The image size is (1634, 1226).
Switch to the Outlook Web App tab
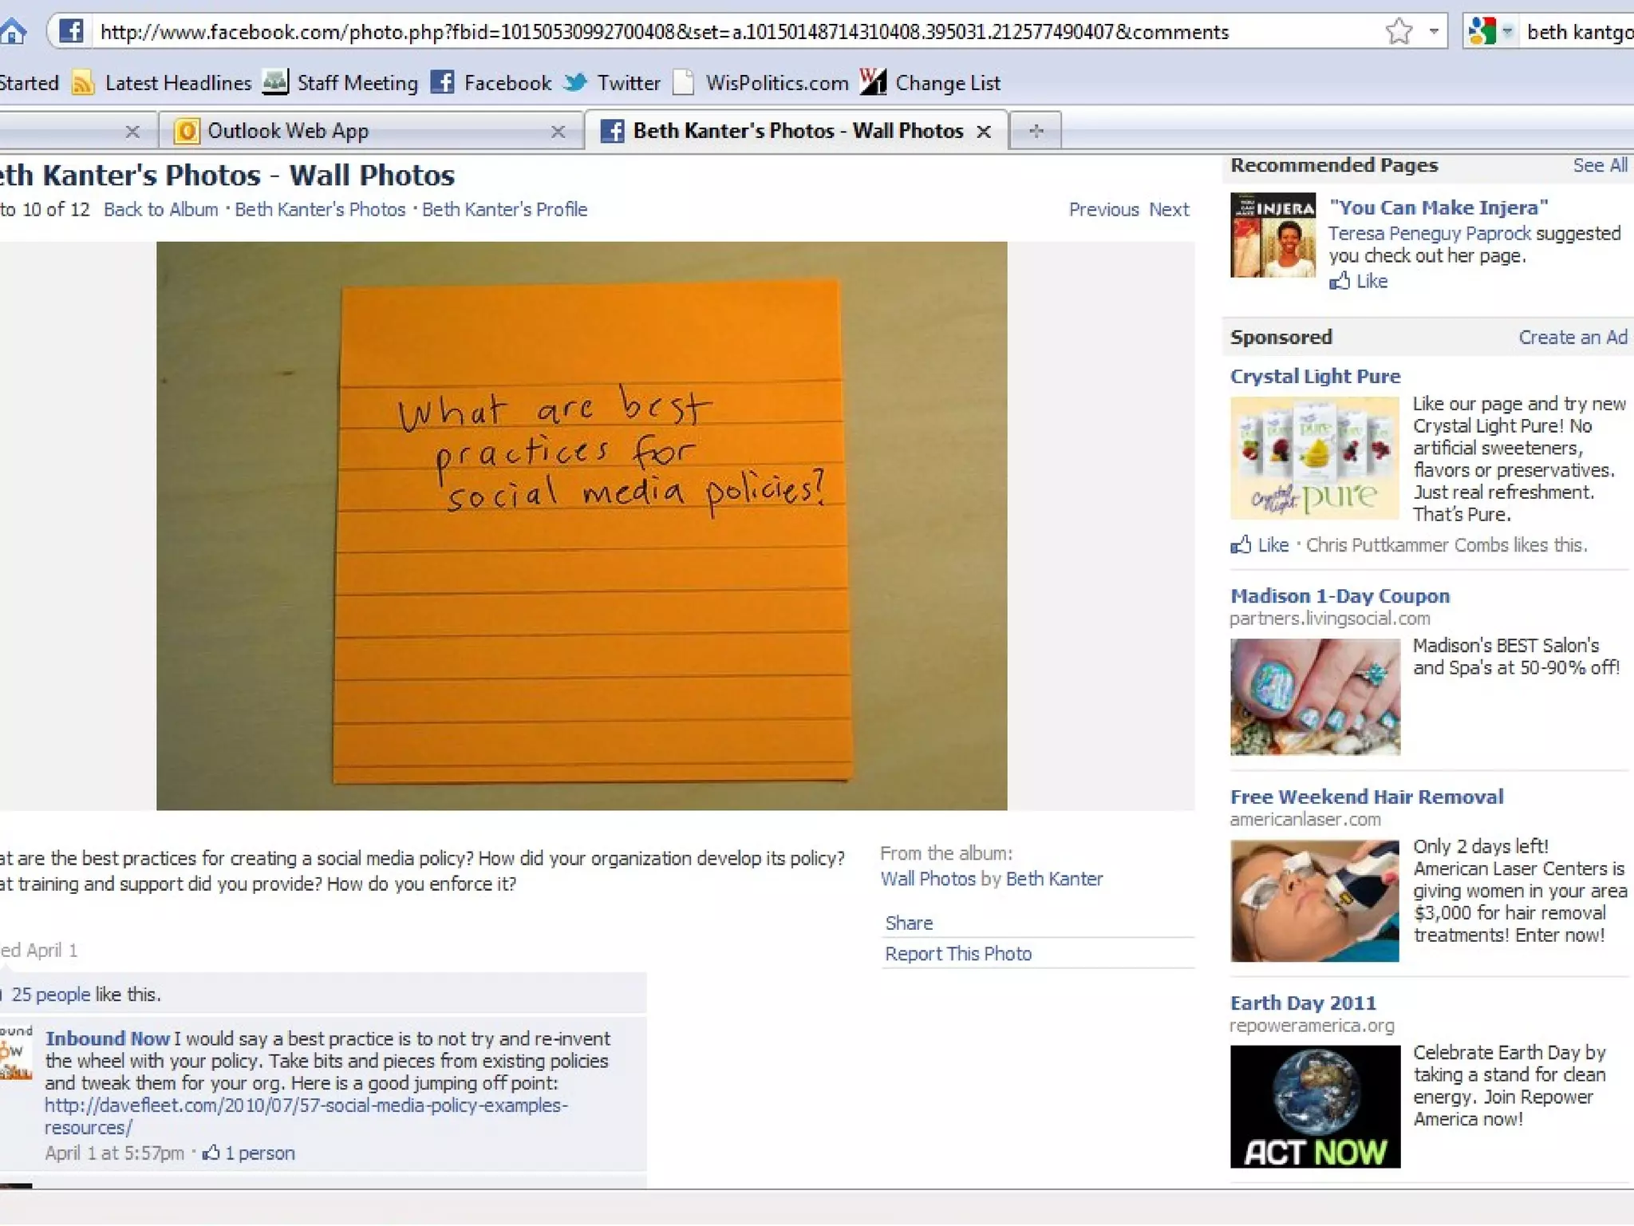tap(287, 131)
